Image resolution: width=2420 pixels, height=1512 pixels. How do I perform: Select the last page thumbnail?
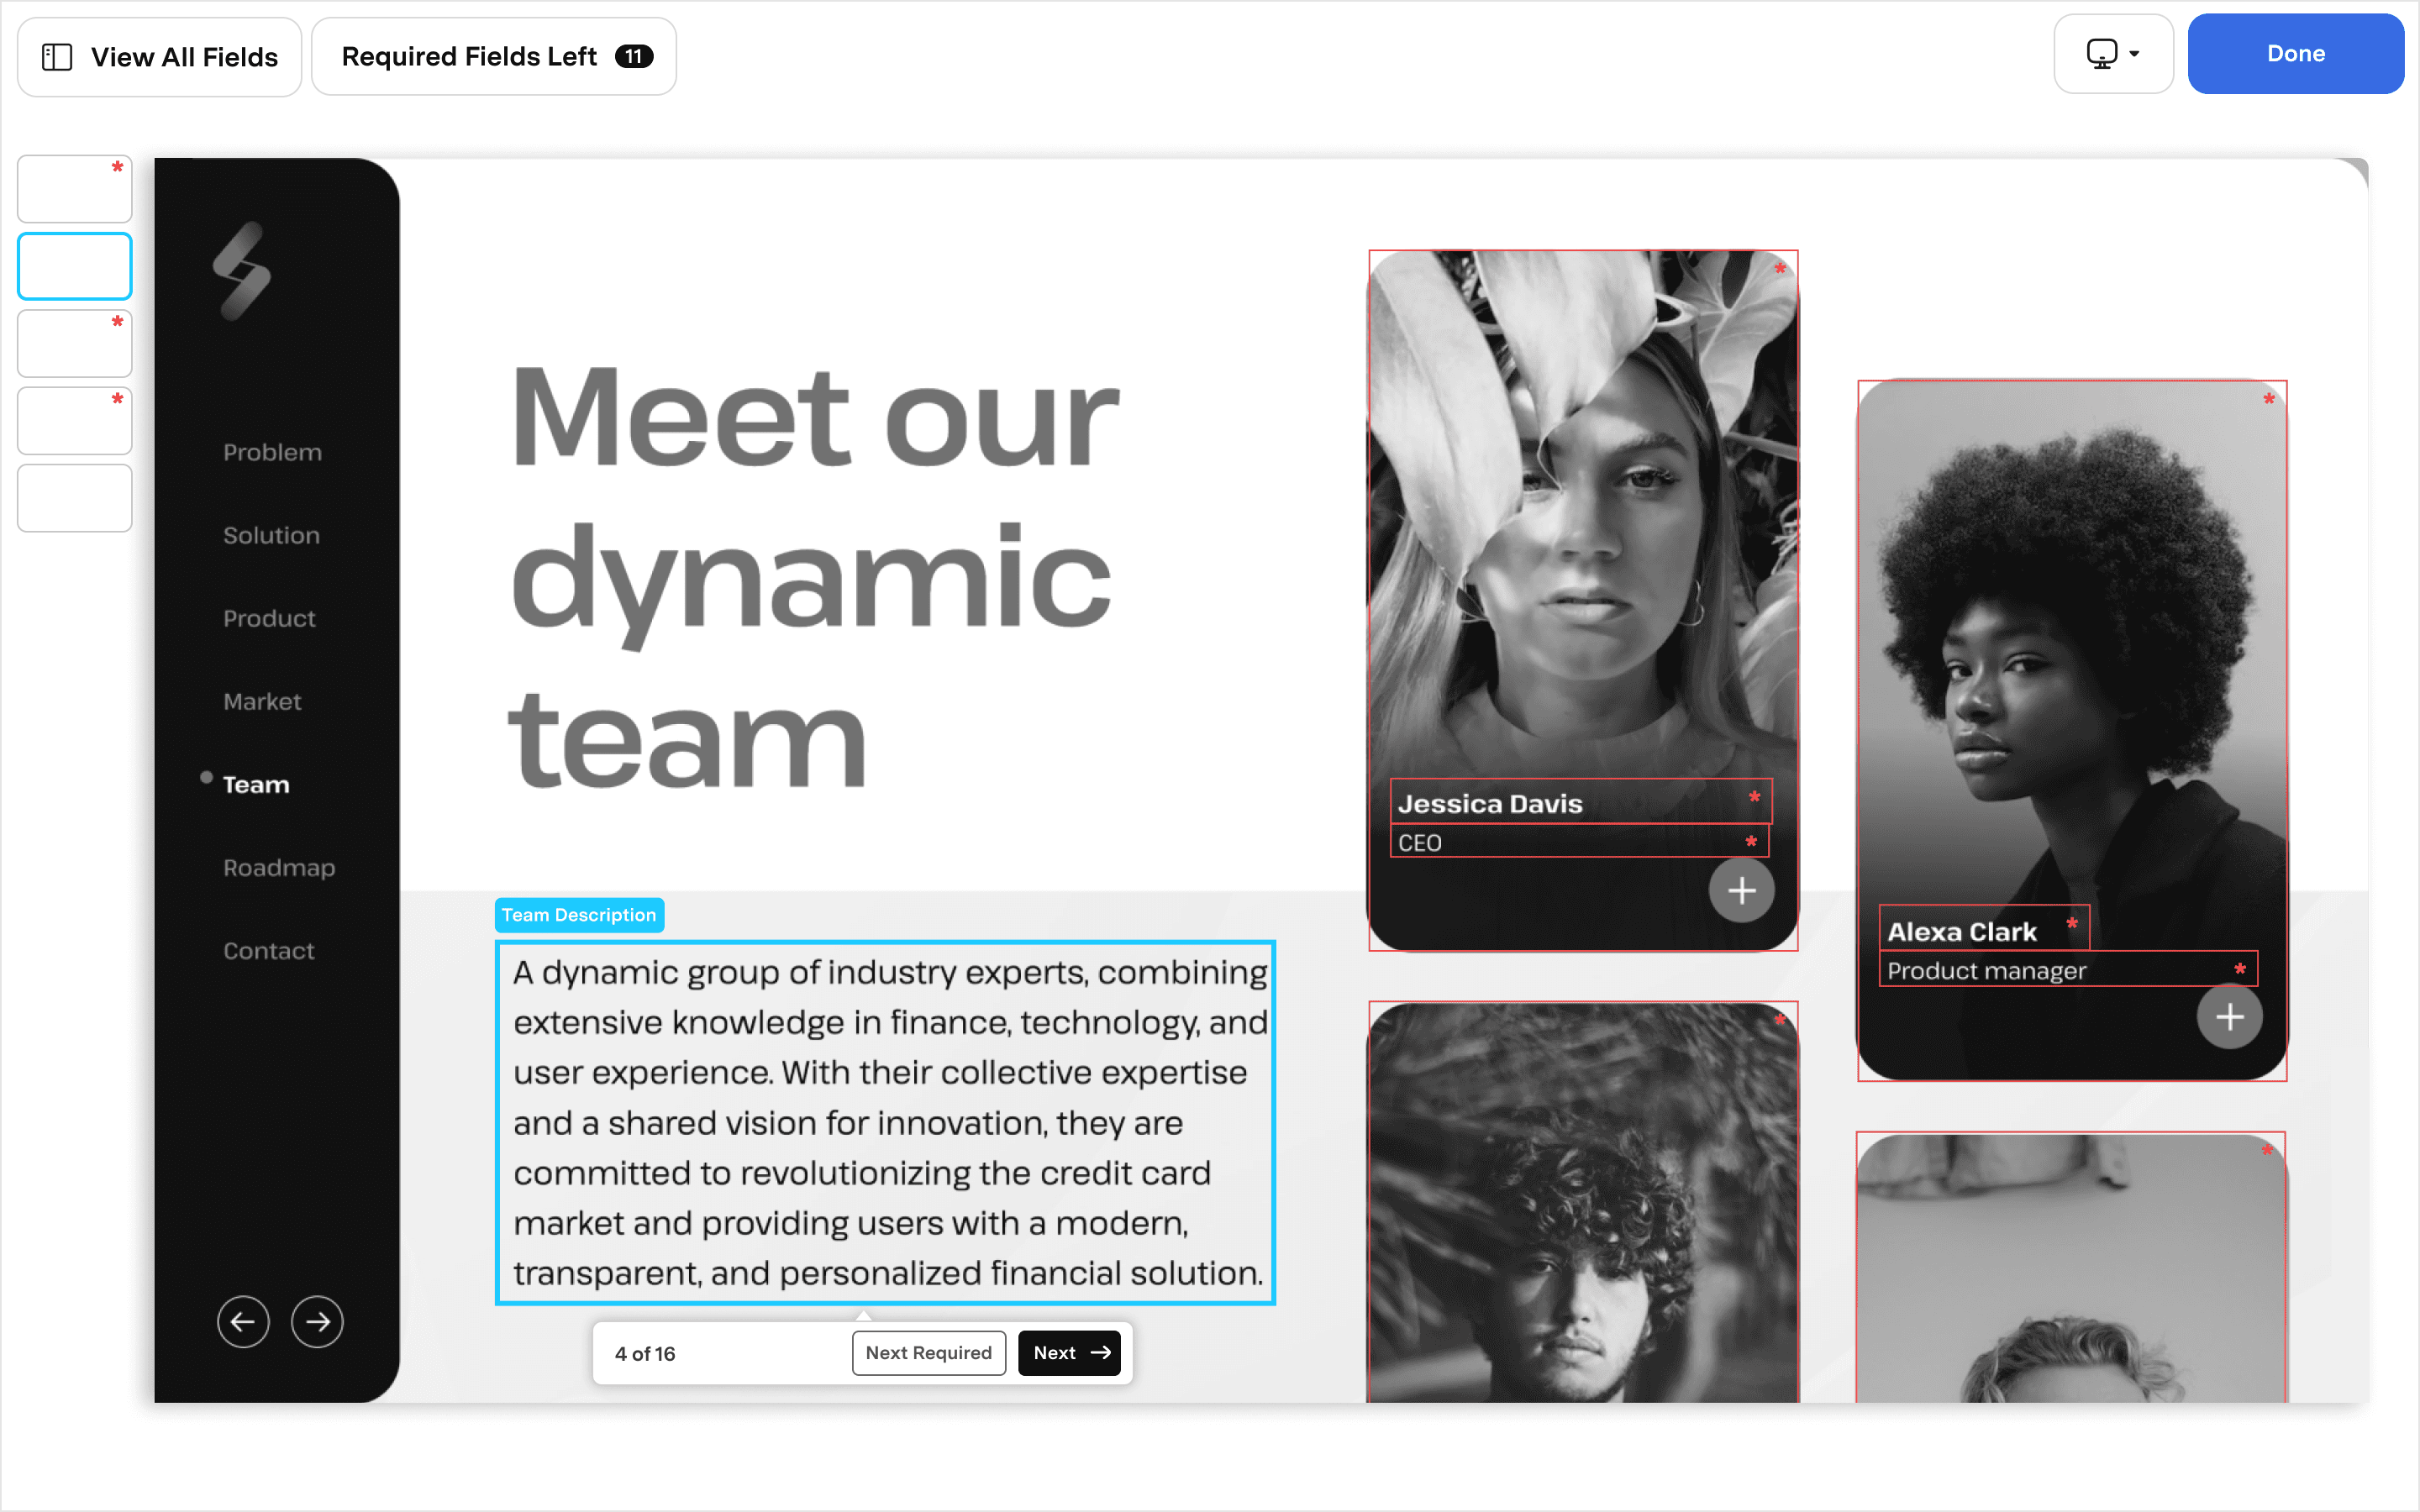pyautogui.click(x=75, y=498)
